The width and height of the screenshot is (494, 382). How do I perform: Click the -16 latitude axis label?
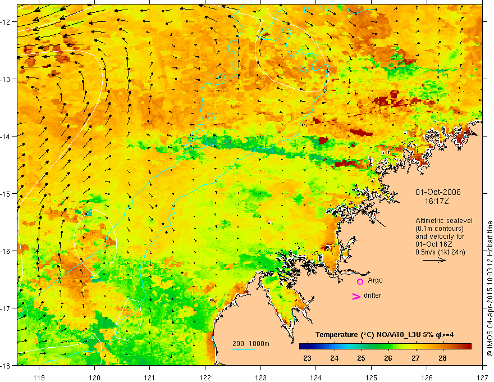point(6,251)
